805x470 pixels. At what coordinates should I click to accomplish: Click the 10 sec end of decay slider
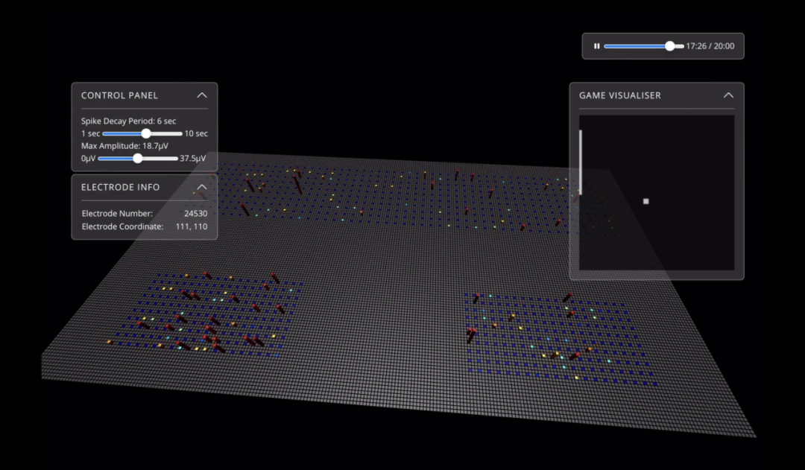[x=196, y=133]
